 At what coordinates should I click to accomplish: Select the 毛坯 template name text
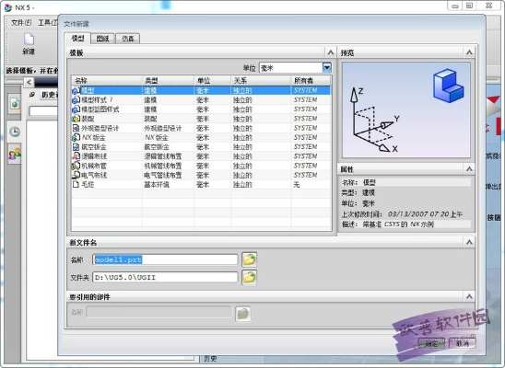coord(88,185)
